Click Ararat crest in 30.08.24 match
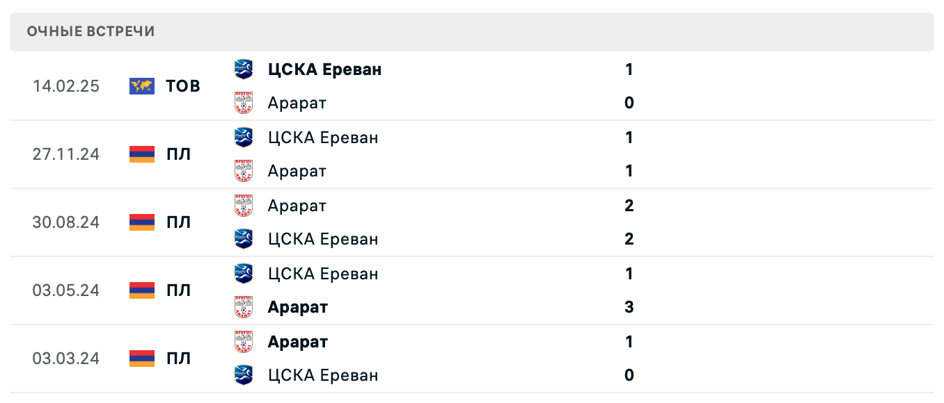 pyautogui.click(x=244, y=206)
